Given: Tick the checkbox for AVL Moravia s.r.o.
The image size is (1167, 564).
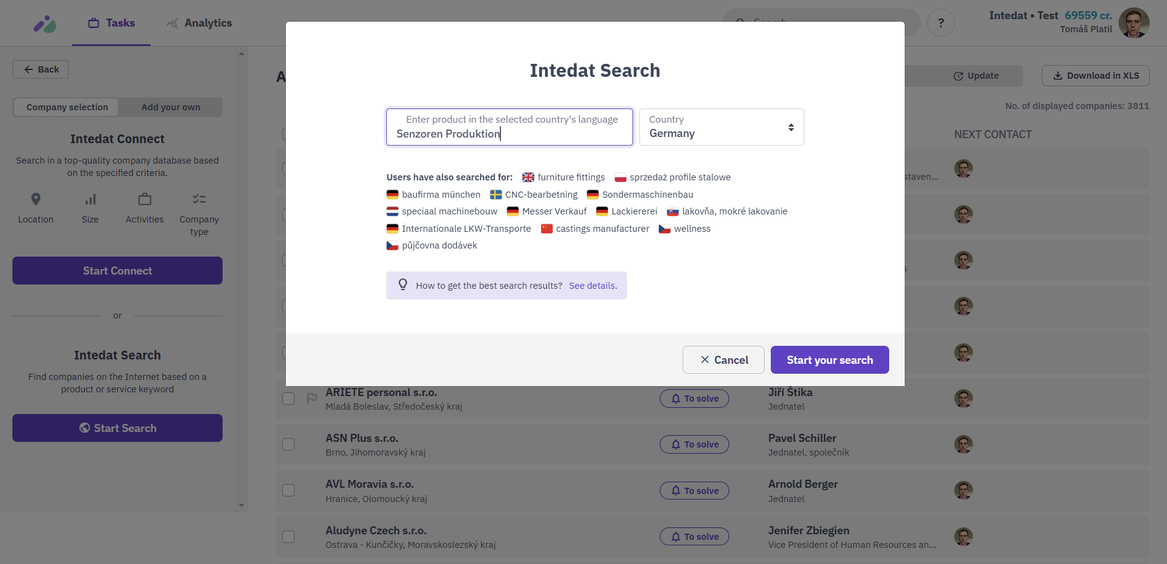Looking at the screenshot, I should [288, 490].
